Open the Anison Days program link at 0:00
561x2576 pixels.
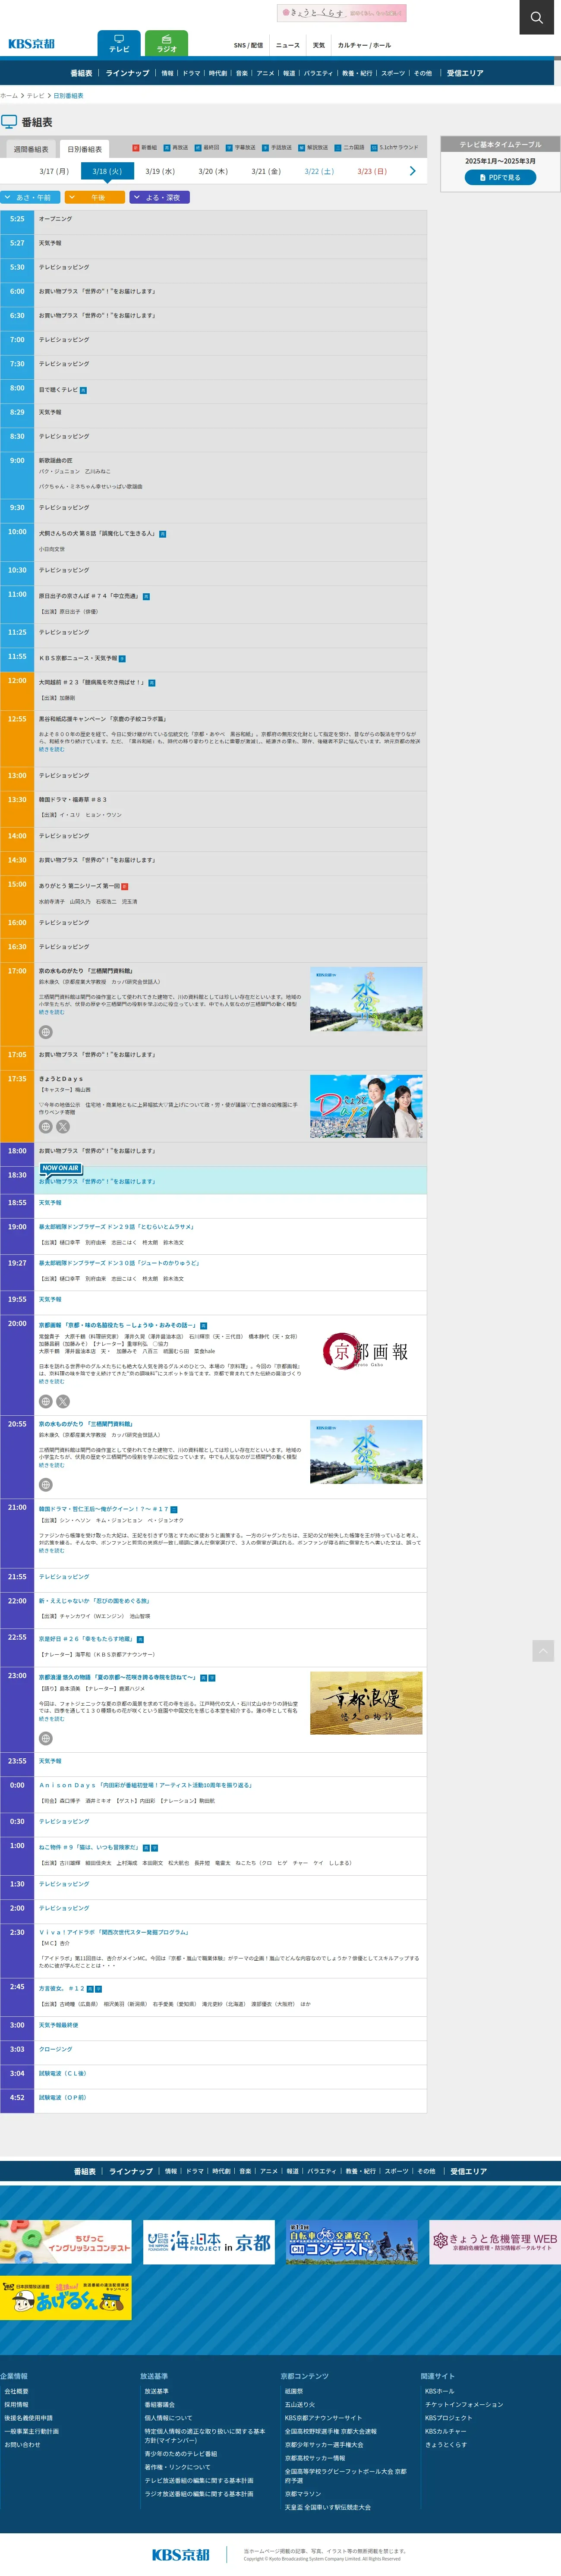pos(145,1785)
